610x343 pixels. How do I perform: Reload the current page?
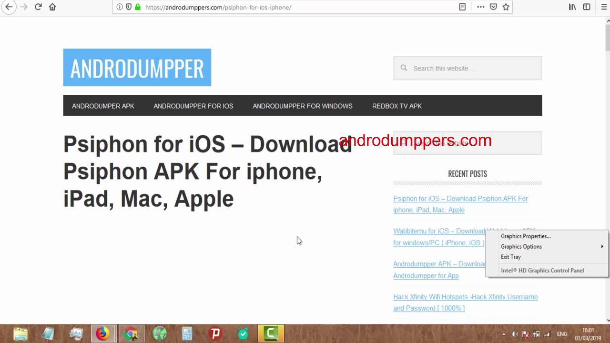pos(38,7)
